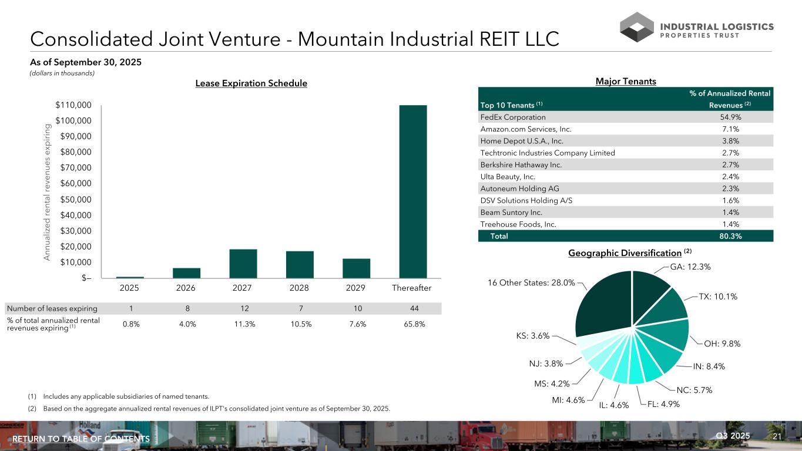Click the Industrial Logistics Properties Trust logo
802x451 pixels.
tap(696, 28)
